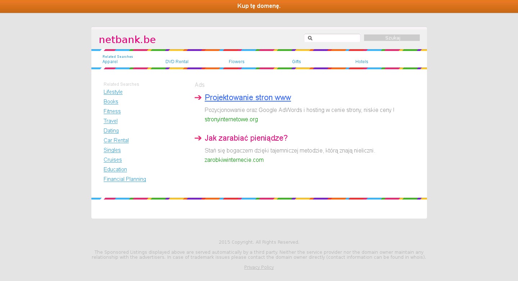Click the magnifier icon in search box

click(310, 38)
